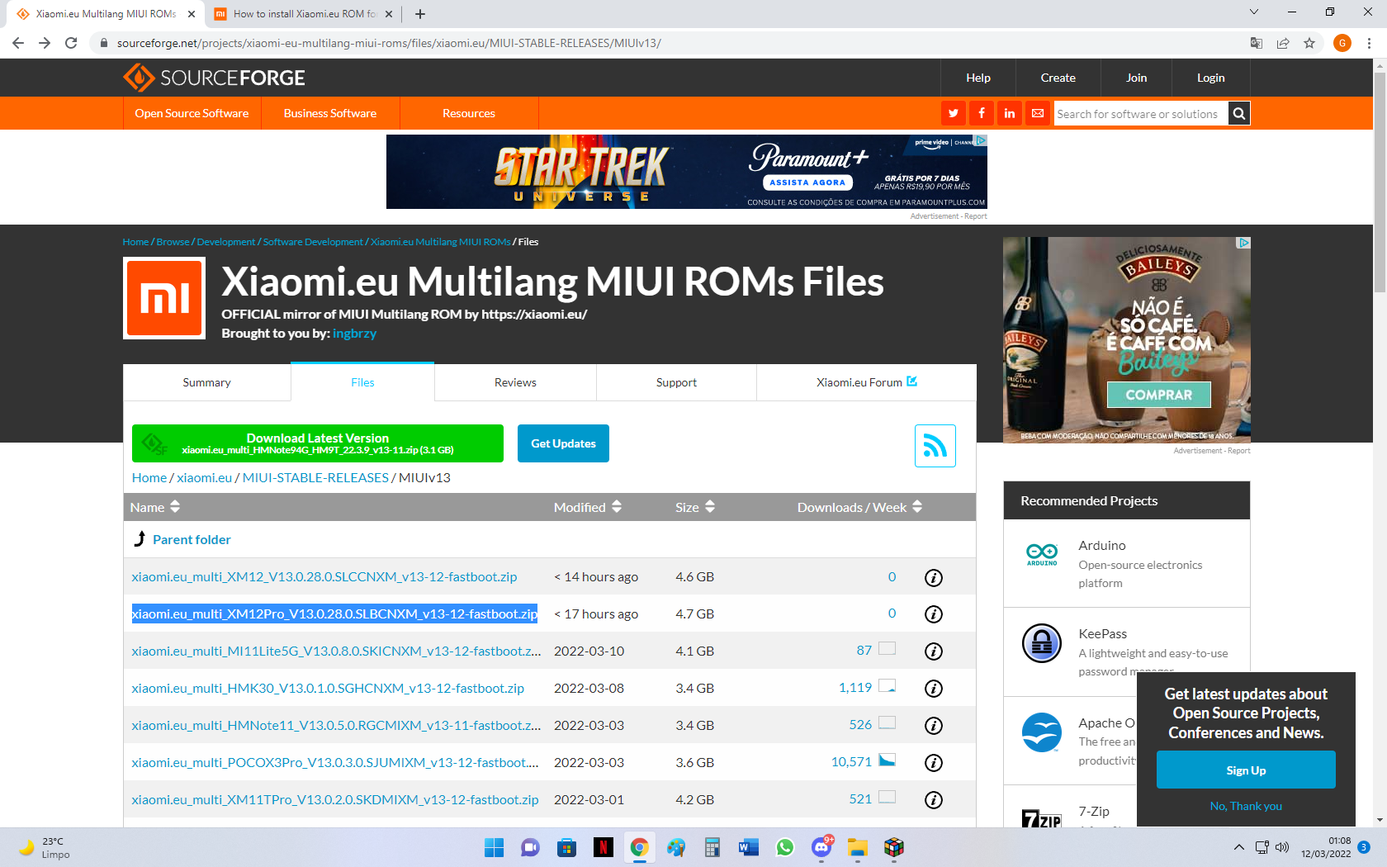Click the Star Trek Paramount+ banner ad
The height and width of the screenshot is (867, 1387).
686,172
